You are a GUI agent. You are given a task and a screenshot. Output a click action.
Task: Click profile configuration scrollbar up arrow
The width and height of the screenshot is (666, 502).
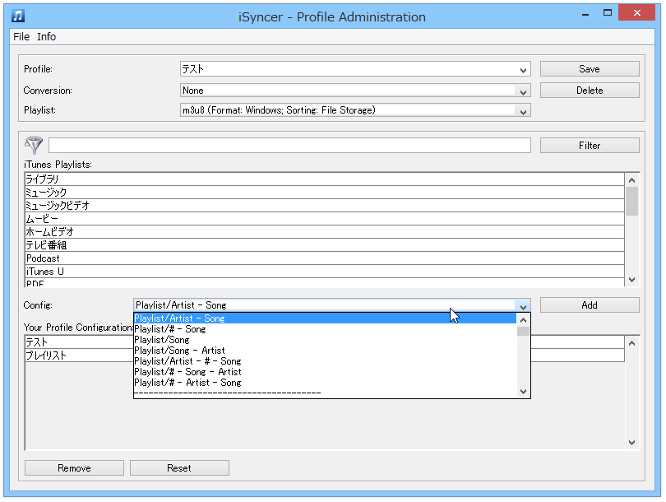click(632, 343)
